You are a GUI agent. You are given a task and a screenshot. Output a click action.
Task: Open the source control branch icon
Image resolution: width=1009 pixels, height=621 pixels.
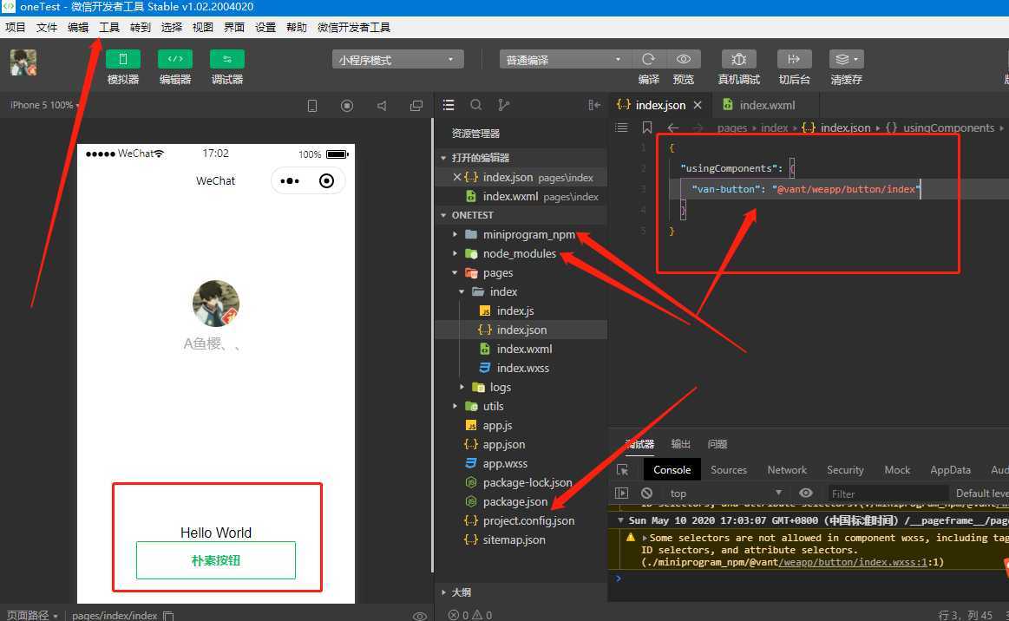point(503,105)
